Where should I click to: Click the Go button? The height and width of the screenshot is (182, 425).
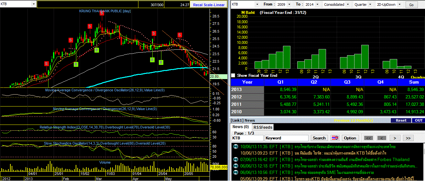click(411, 5)
